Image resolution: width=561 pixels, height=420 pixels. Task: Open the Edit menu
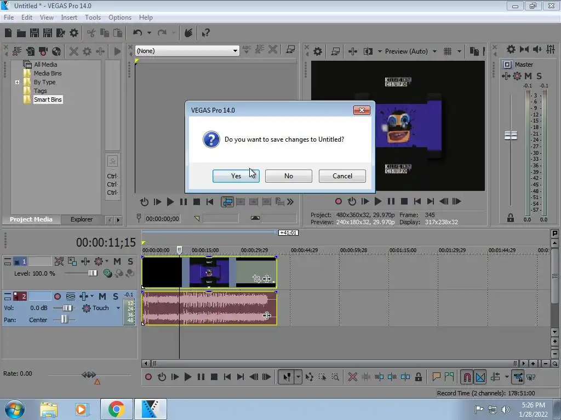click(26, 17)
